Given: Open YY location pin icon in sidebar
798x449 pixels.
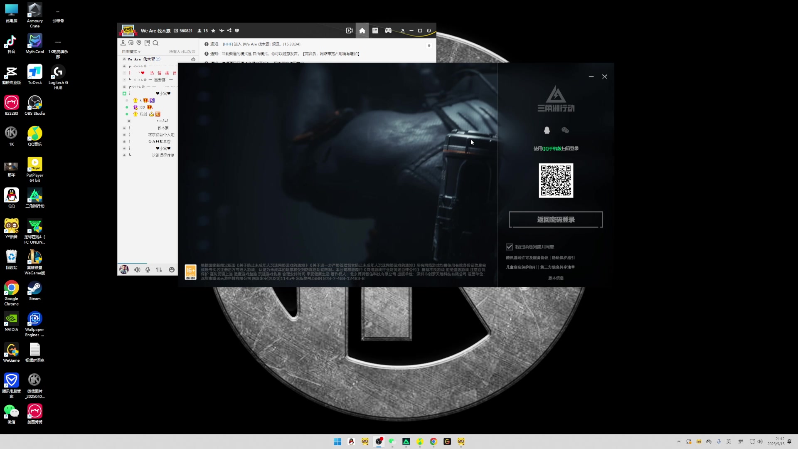Looking at the screenshot, I should click(139, 43).
